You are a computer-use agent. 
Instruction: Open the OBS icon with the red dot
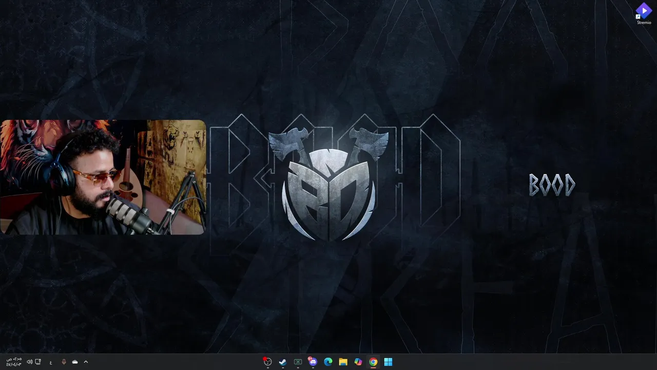pos(267,362)
